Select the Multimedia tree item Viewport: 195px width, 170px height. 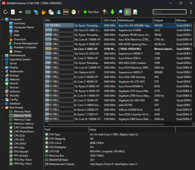click(16, 71)
